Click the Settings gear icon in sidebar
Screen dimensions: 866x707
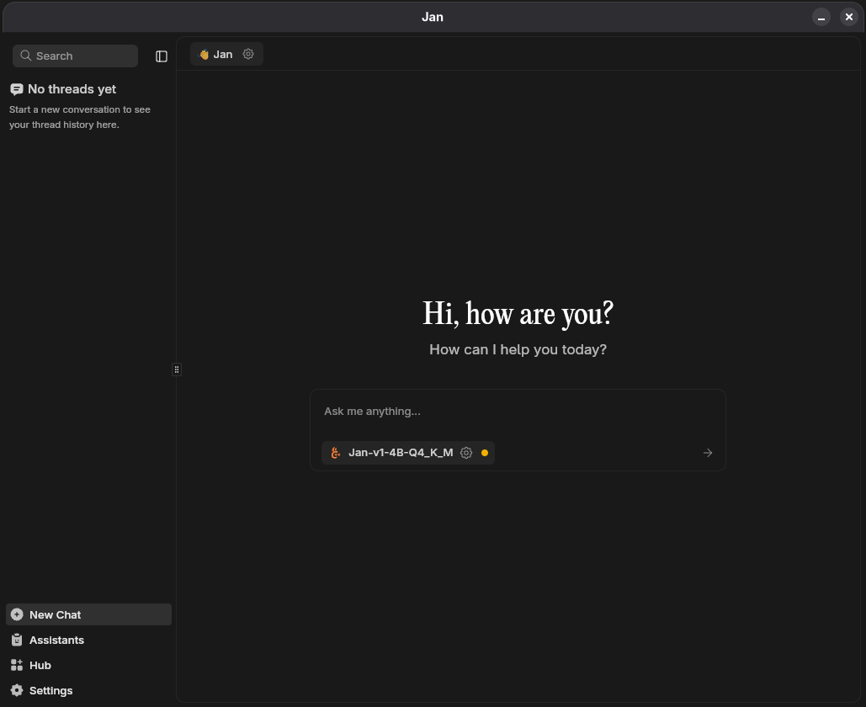(17, 690)
